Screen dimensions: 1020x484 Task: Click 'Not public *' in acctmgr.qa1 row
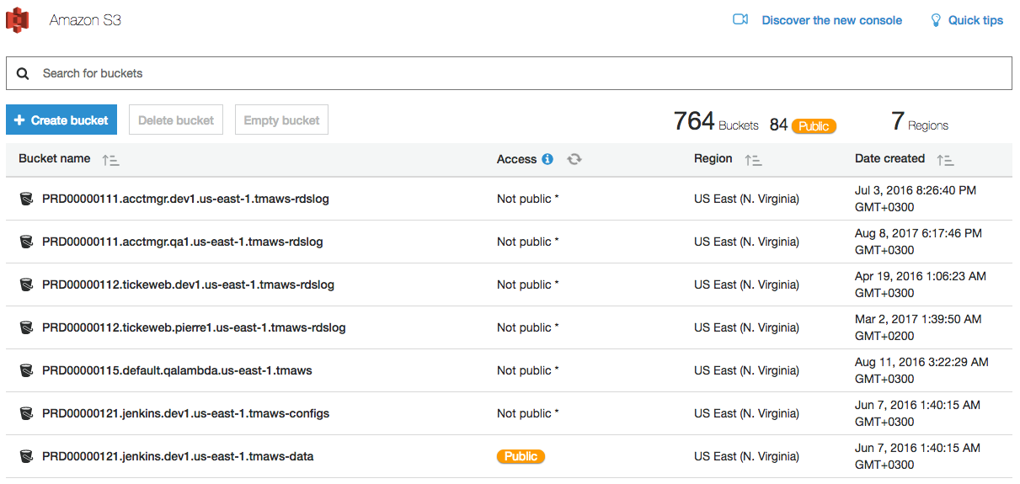click(527, 242)
